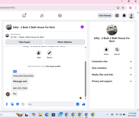Send a thumbs-up like

[x=84, y=104]
